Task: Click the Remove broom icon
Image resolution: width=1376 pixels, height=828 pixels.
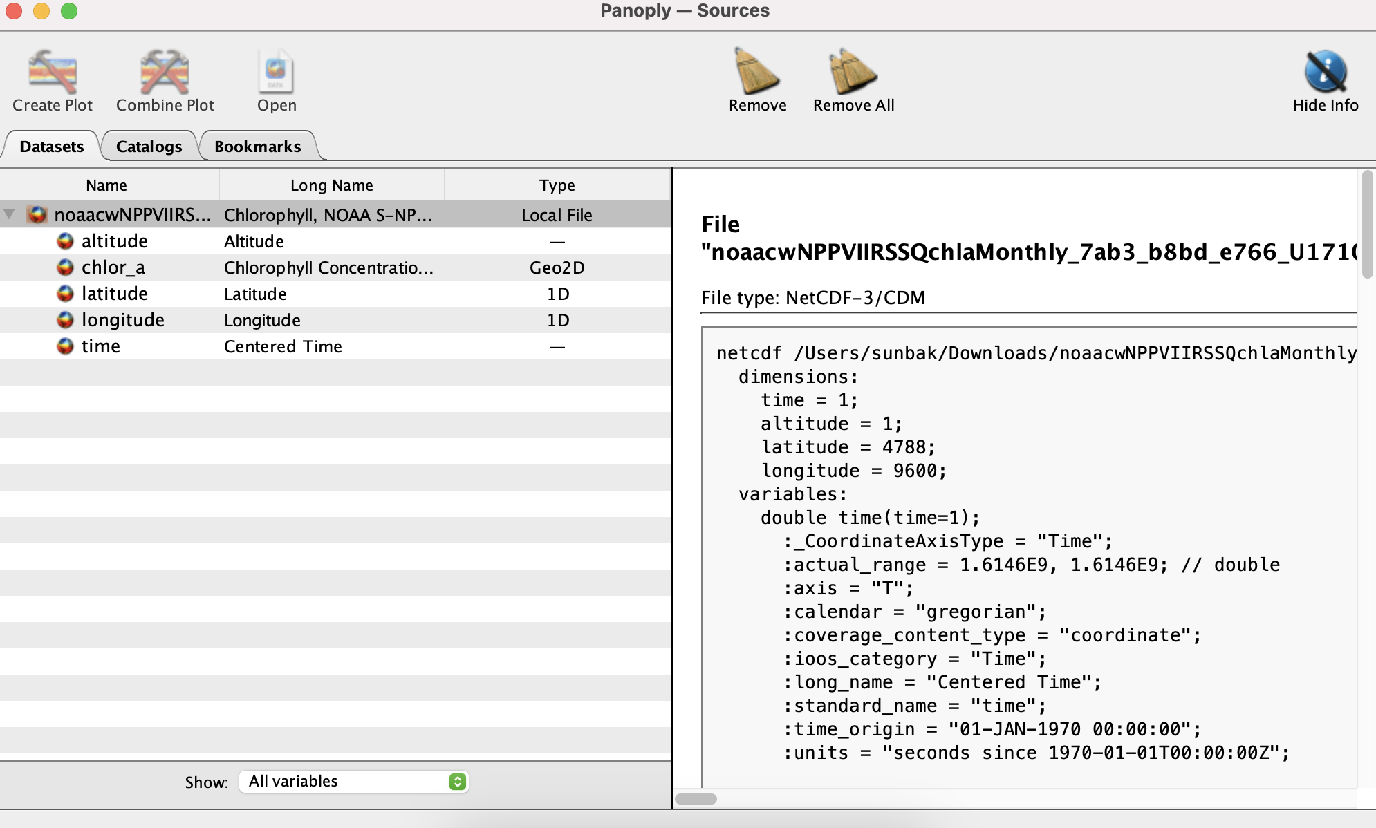Action: (x=757, y=73)
